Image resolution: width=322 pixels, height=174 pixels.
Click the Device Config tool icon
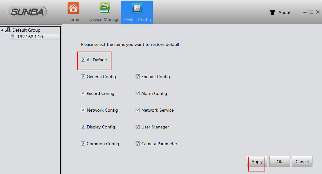coord(137,8)
